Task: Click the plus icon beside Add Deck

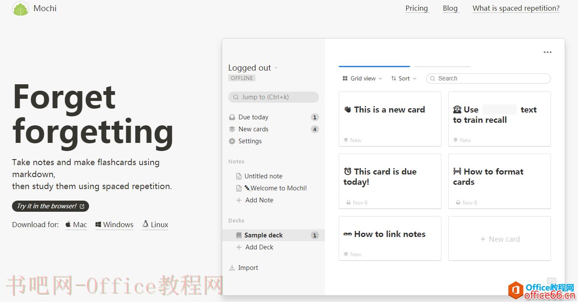Action: click(239, 247)
